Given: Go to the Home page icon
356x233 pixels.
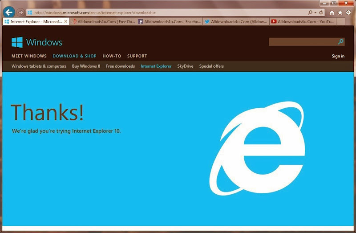Looking at the screenshot, I should (332, 13).
